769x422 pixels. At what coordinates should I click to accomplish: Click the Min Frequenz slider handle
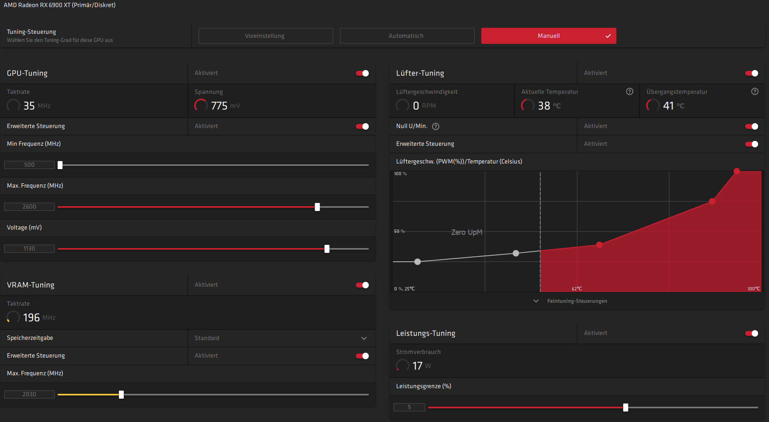pos(60,165)
